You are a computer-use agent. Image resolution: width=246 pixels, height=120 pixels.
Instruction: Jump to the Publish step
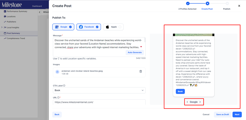[227, 4]
